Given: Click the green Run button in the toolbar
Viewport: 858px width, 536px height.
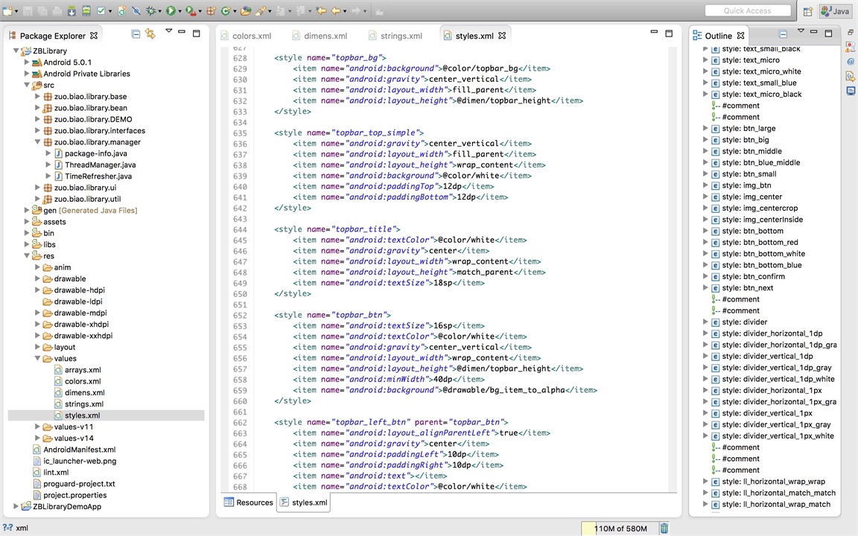Looking at the screenshot, I should [x=171, y=11].
